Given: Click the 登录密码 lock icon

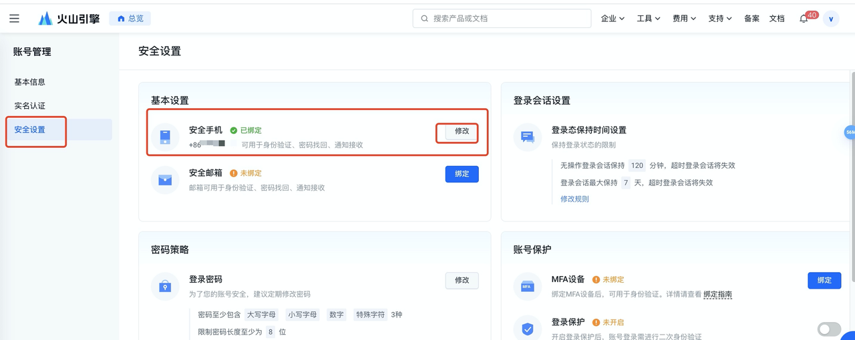Looking at the screenshot, I should (165, 287).
